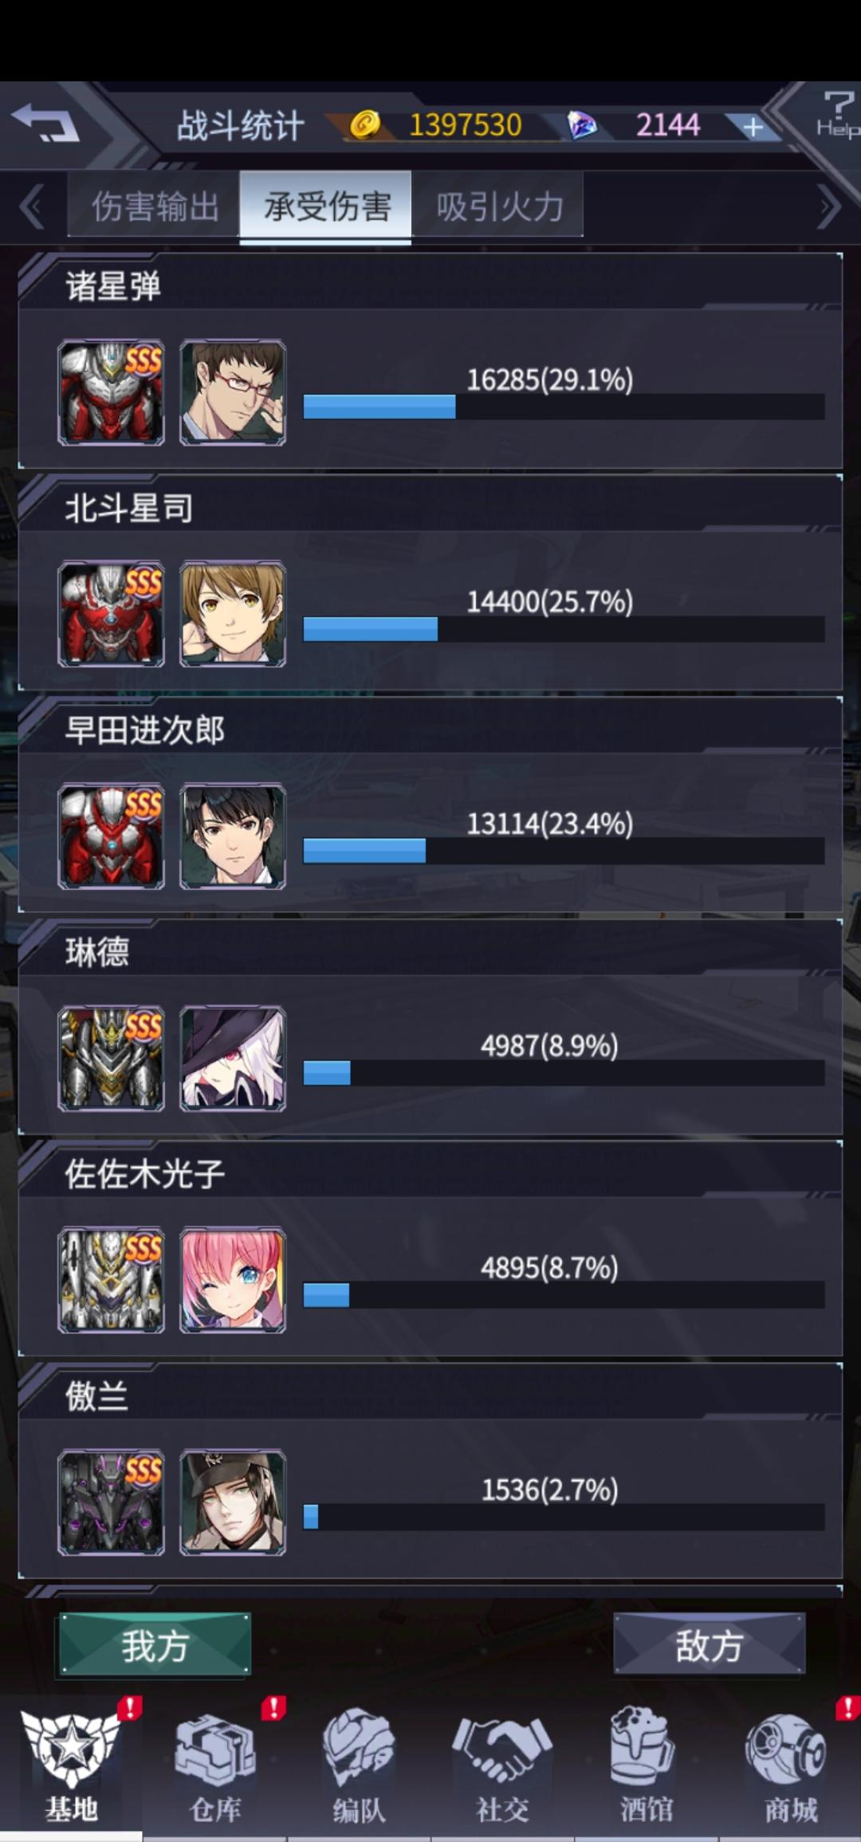The height and width of the screenshot is (1842, 861).
Task: Add diamonds with the plus icon
Action: pyautogui.click(x=753, y=126)
